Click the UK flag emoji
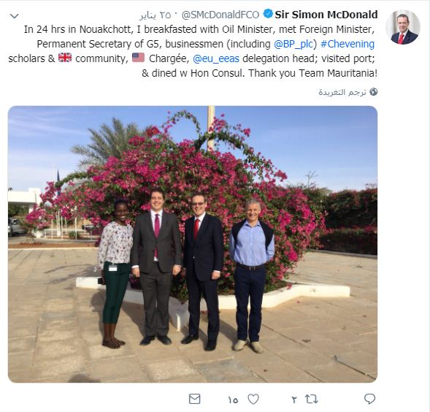This screenshot has width=430, height=412. click(x=65, y=58)
